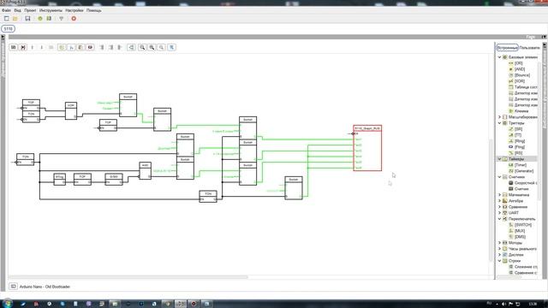This screenshot has height=308, width=548.
Task: Click the red-dotted icon in canvas toolbar
Action: pyautogui.click(x=90, y=47)
